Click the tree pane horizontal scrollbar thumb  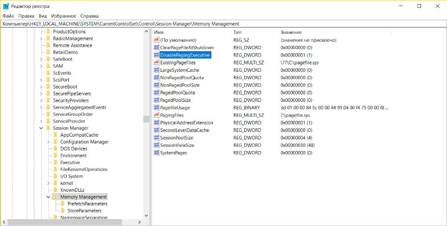(x=65, y=222)
